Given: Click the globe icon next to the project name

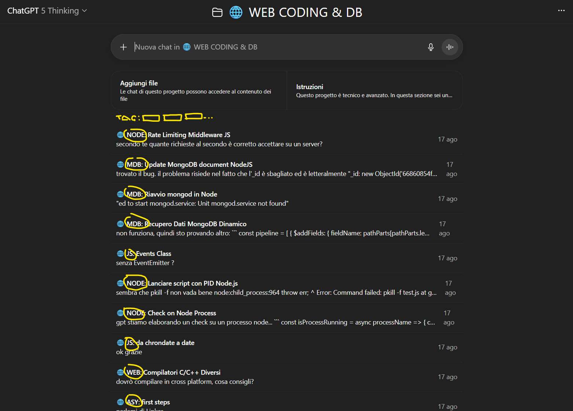Looking at the screenshot, I should (236, 12).
